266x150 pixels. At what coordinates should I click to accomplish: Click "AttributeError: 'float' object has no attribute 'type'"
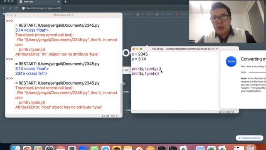point(59,107)
